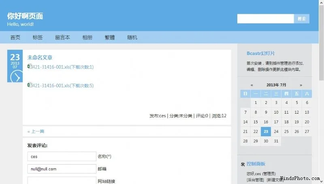The width and height of the screenshot is (324, 184).
Task: Open the 后台管理 link
Action: (255, 180)
